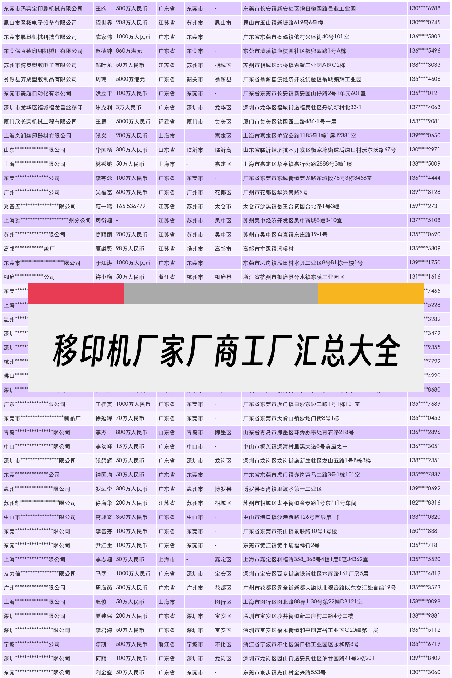Select district cell 集美区
Viewport: 452px width, 678px height.
(223, 121)
